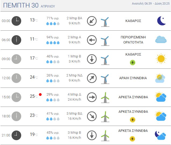The width and height of the screenshot is (171, 145).
Task: Click the 21:00 dark clock icon
Action: [x=16, y=135]
